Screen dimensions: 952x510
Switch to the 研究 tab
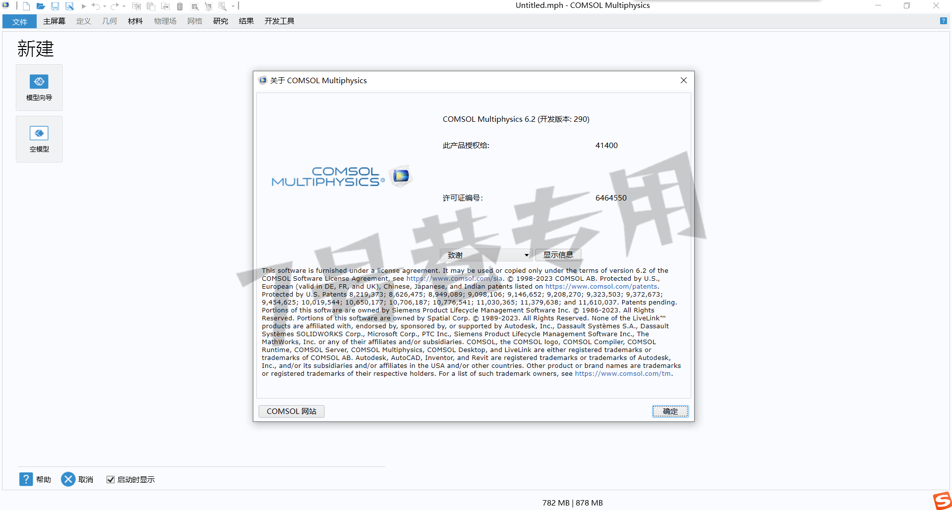tap(221, 21)
